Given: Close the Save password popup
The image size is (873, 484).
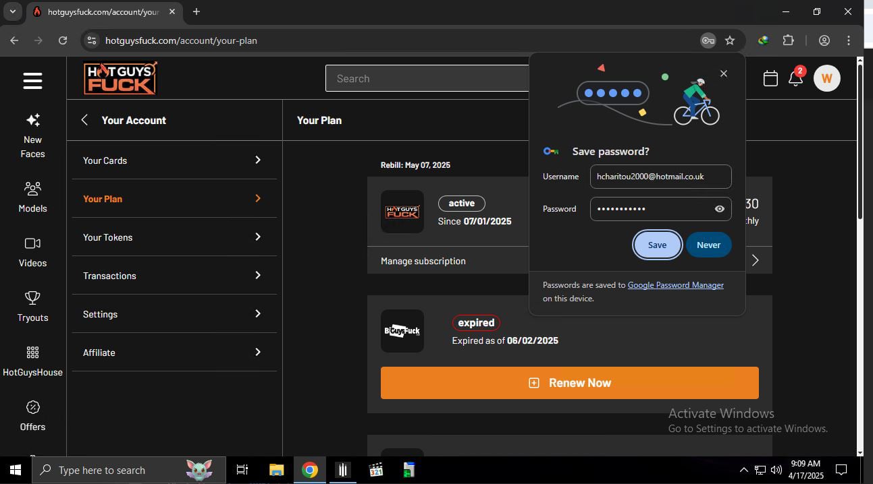Looking at the screenshot, I should pyautogui.click(x=724, y=73).
